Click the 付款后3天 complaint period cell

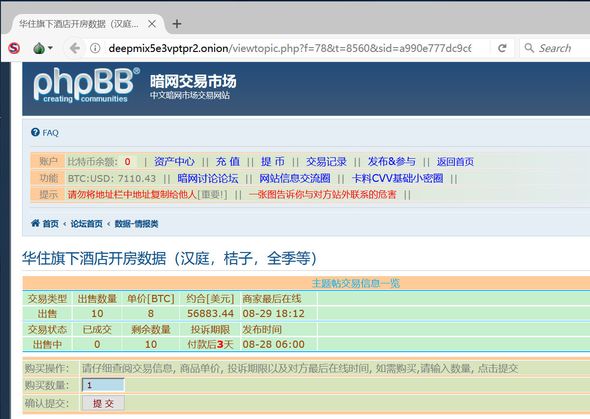pos(210,344)
